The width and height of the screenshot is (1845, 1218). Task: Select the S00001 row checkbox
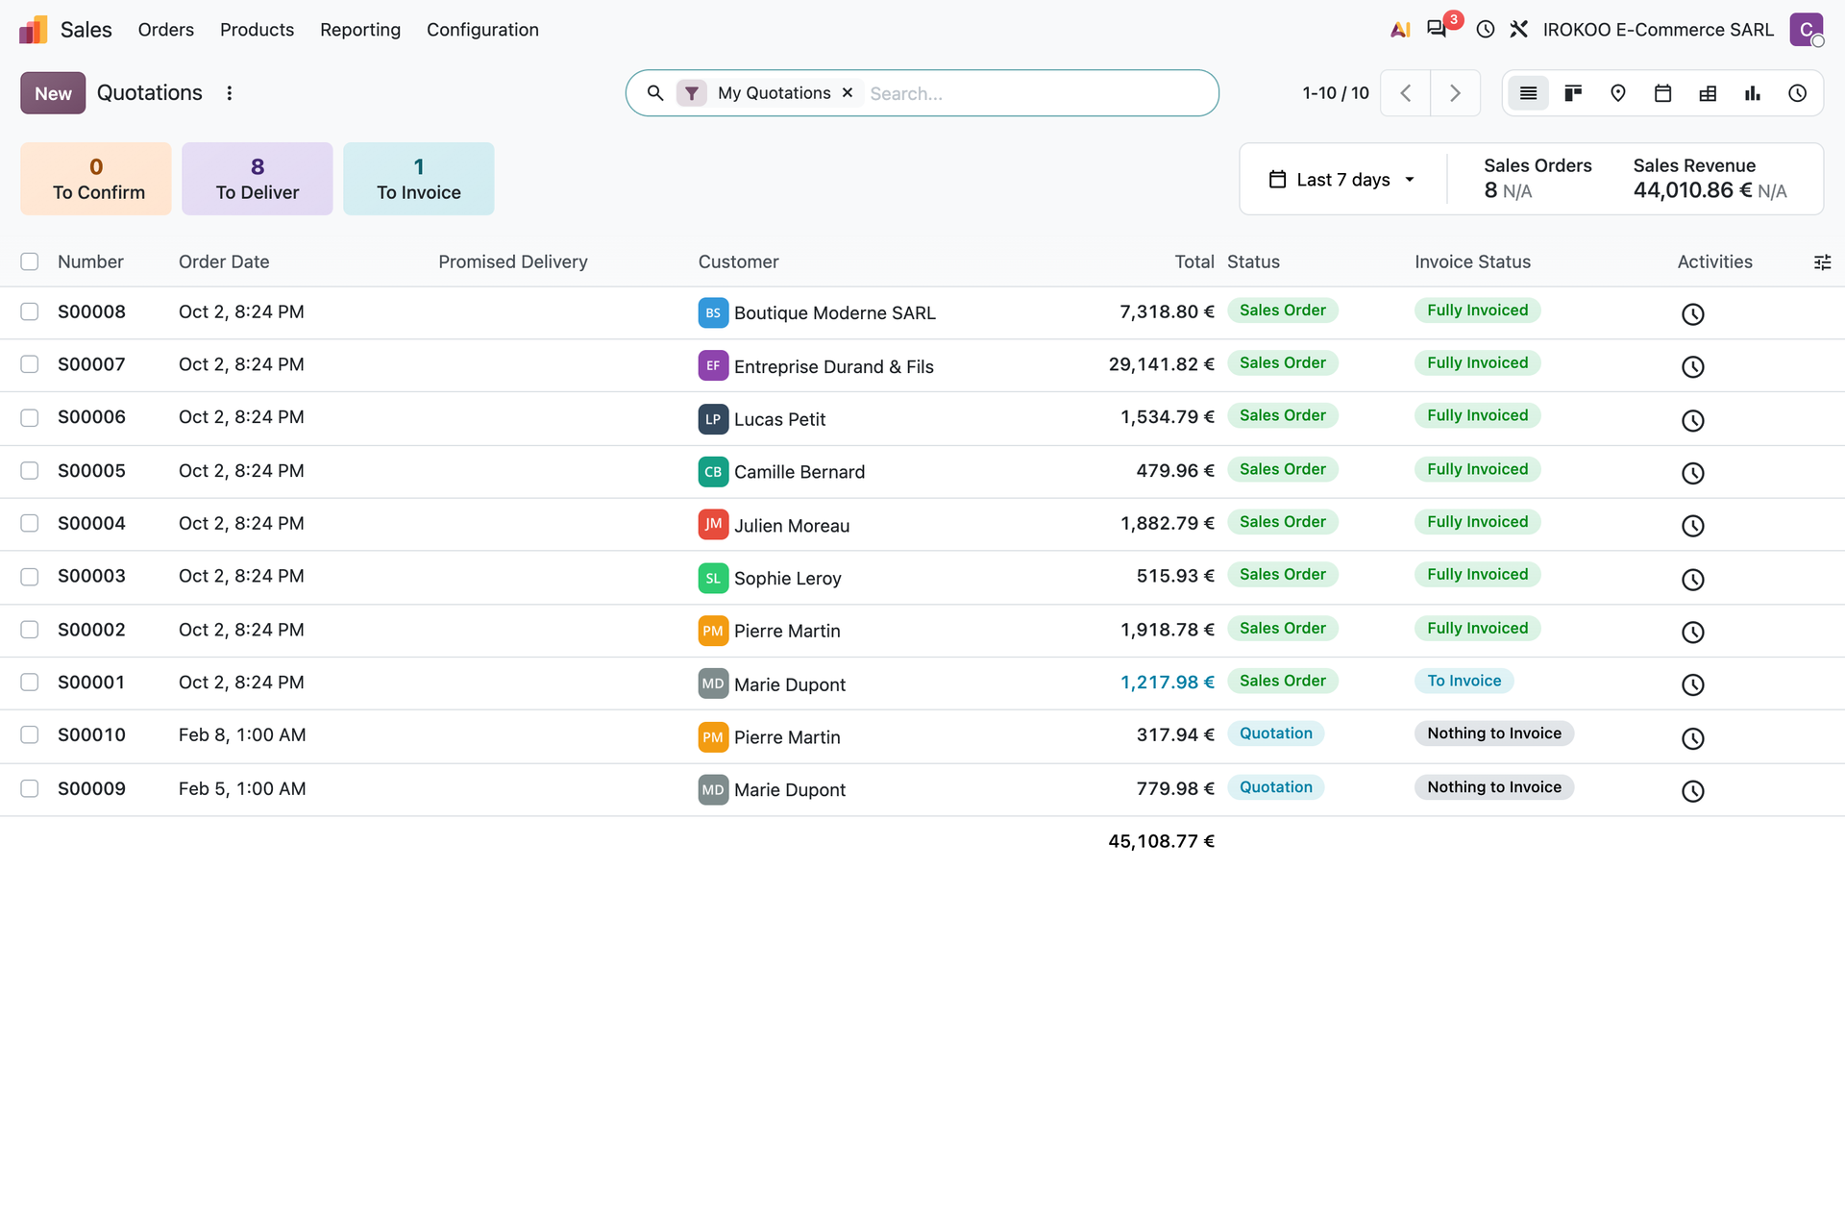[x=30, y=682]
